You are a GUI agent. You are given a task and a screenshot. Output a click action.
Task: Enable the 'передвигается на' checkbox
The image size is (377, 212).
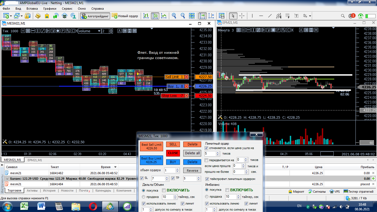point(206,160)
